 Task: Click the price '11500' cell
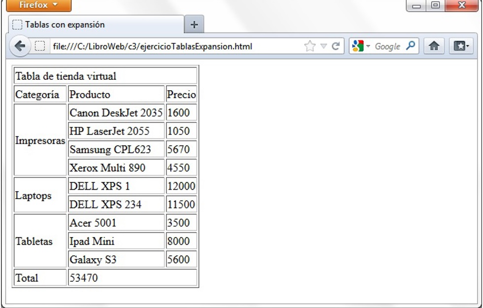[x=182, y=204]
